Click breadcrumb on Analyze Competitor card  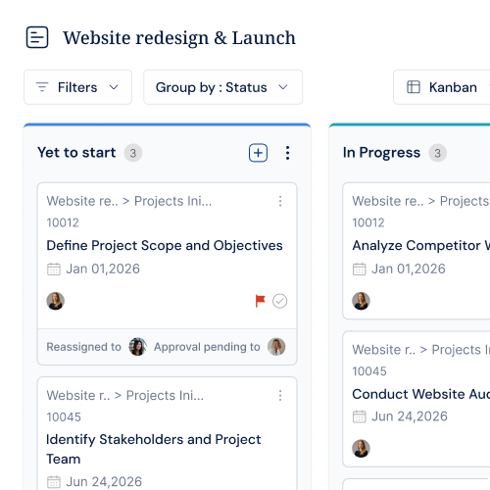click(421, 201)
